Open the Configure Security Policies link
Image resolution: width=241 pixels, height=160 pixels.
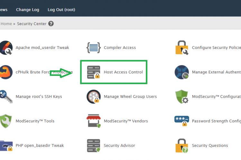pos(216,48)
